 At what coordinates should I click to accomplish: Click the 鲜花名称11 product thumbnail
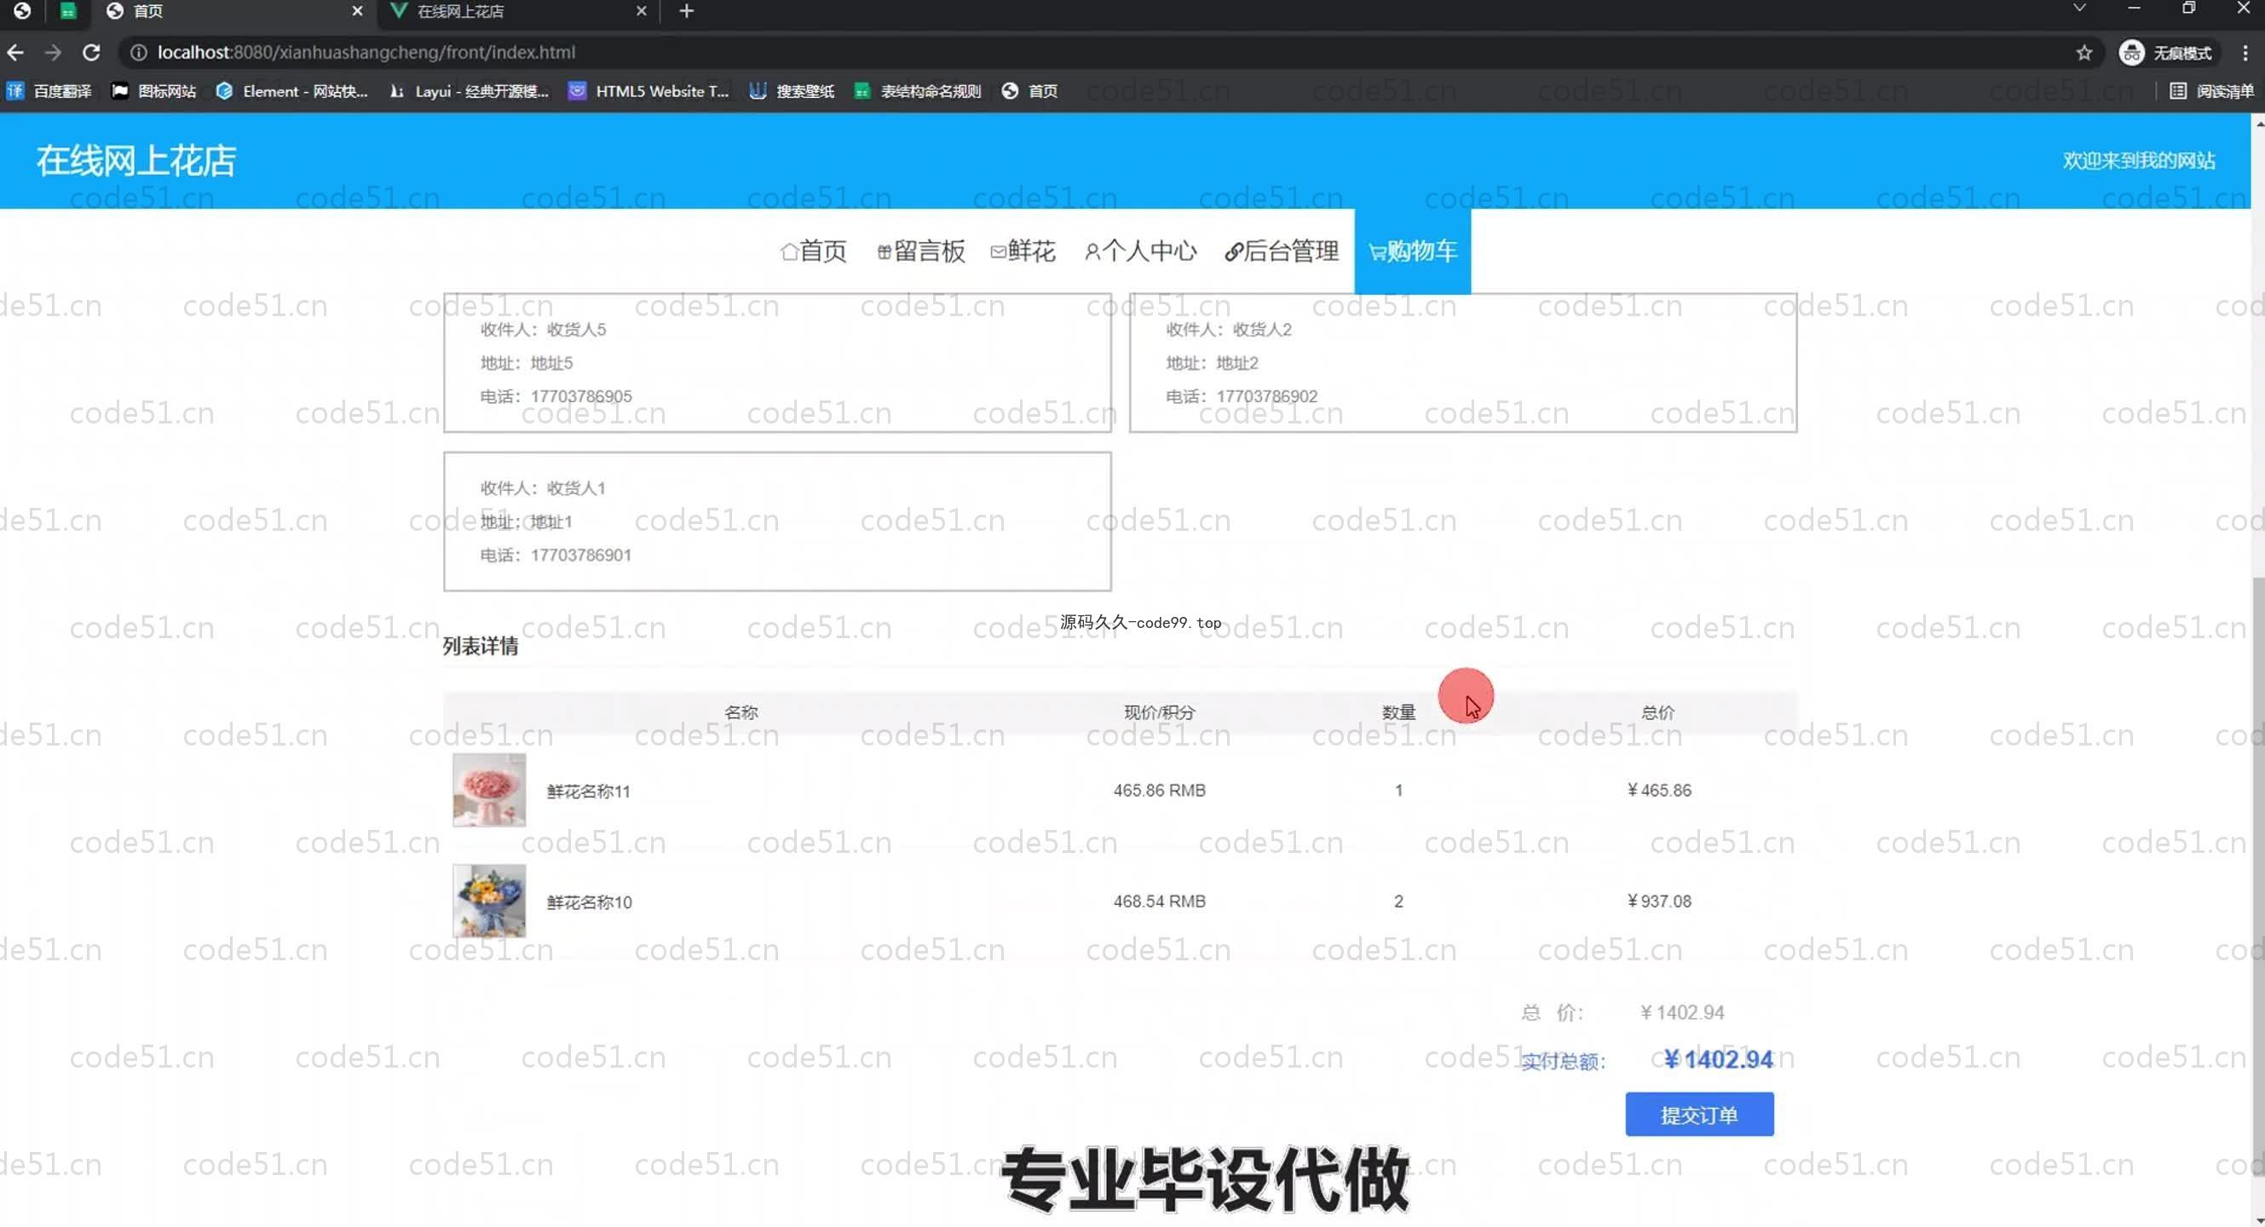click(489, 790)
